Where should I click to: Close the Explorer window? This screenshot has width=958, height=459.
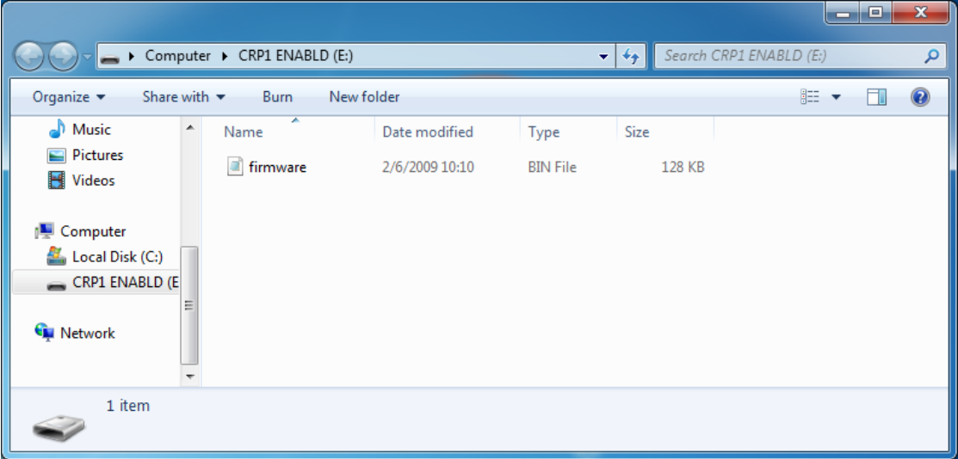[x=920, y=11]
